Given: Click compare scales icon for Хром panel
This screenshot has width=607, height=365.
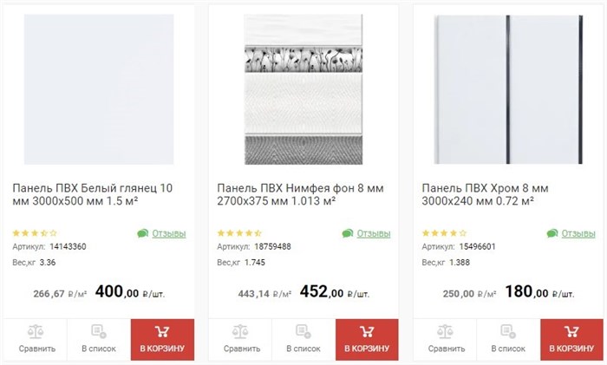Looking at the screenshot, I should (445, 331).
